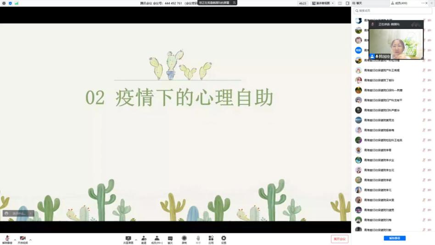Viewport: 435px width, 245px height.
Task: Click the Search Members (搜索成员) field
Action: coord(394,11)
